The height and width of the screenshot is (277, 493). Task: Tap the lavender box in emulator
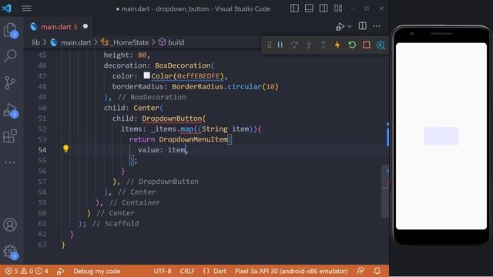click(441, 136)
